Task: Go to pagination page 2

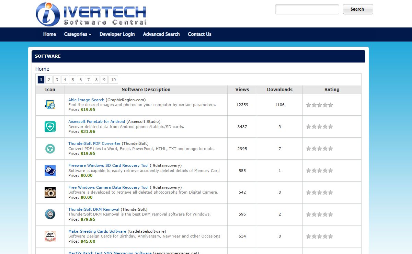Action: pyautogui.click(x=49, y=80)
